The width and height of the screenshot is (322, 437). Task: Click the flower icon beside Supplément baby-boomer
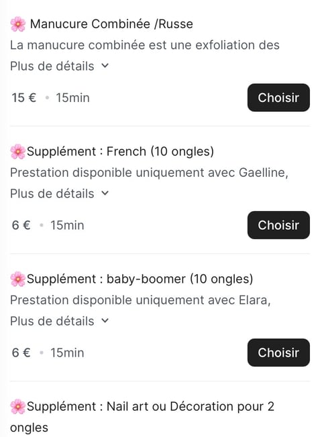(x=18, y=279)
